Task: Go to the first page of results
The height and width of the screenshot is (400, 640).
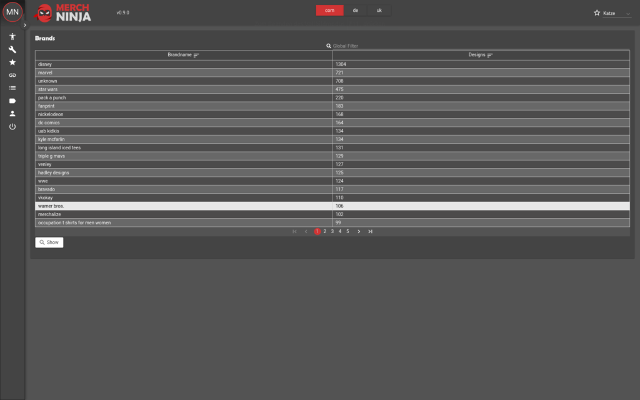Action: coord(294,231)
